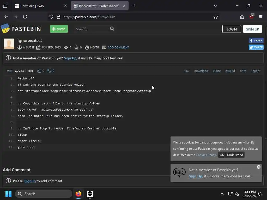Open Firefox from the taskbar
The image size is (267, 200).
coord(78,193)
